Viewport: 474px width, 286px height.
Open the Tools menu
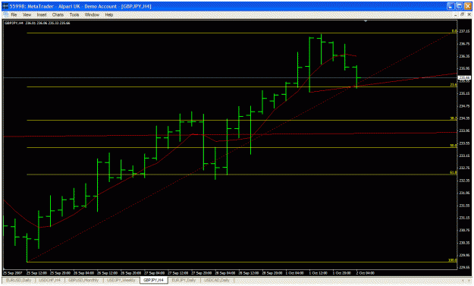pos(74,14)
